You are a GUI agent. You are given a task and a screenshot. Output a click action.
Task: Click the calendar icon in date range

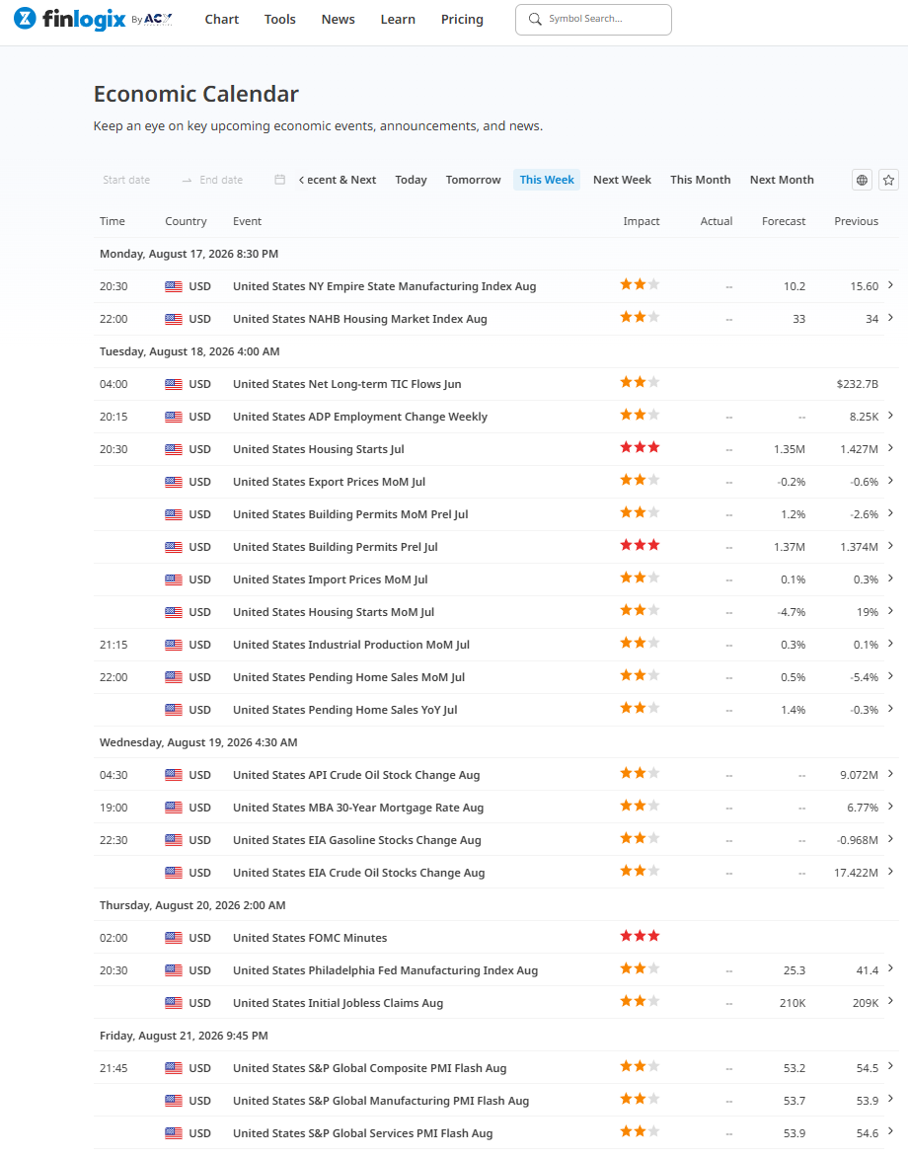(279, 180)
